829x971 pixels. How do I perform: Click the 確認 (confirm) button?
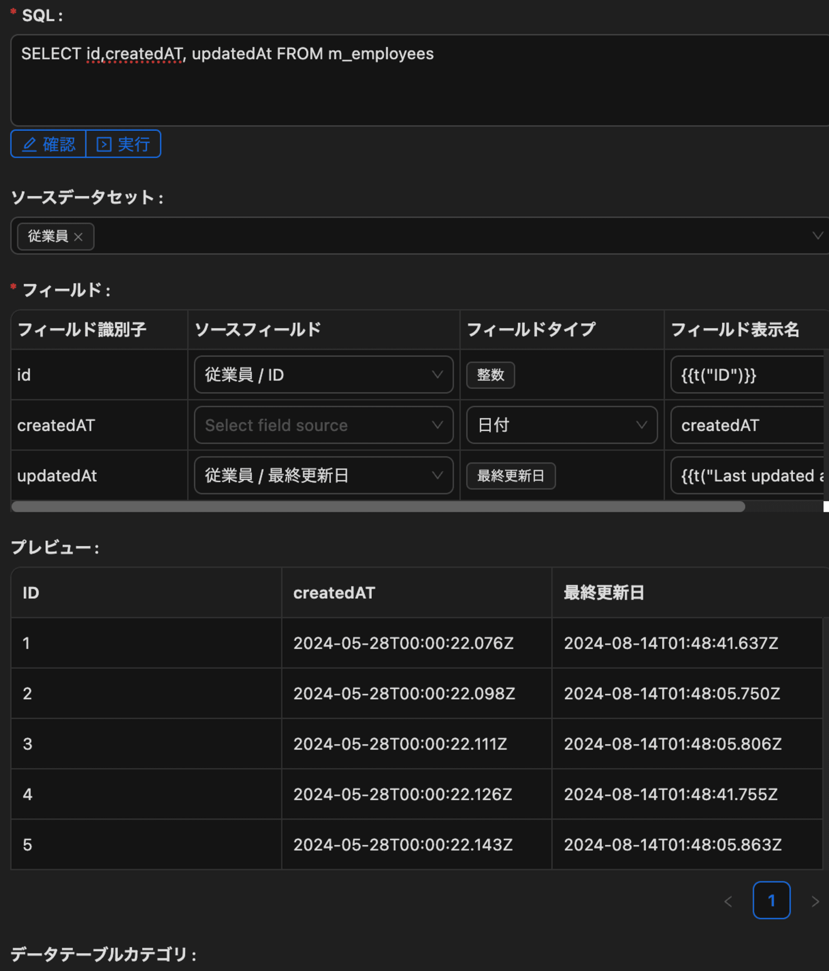pos(49,144)
